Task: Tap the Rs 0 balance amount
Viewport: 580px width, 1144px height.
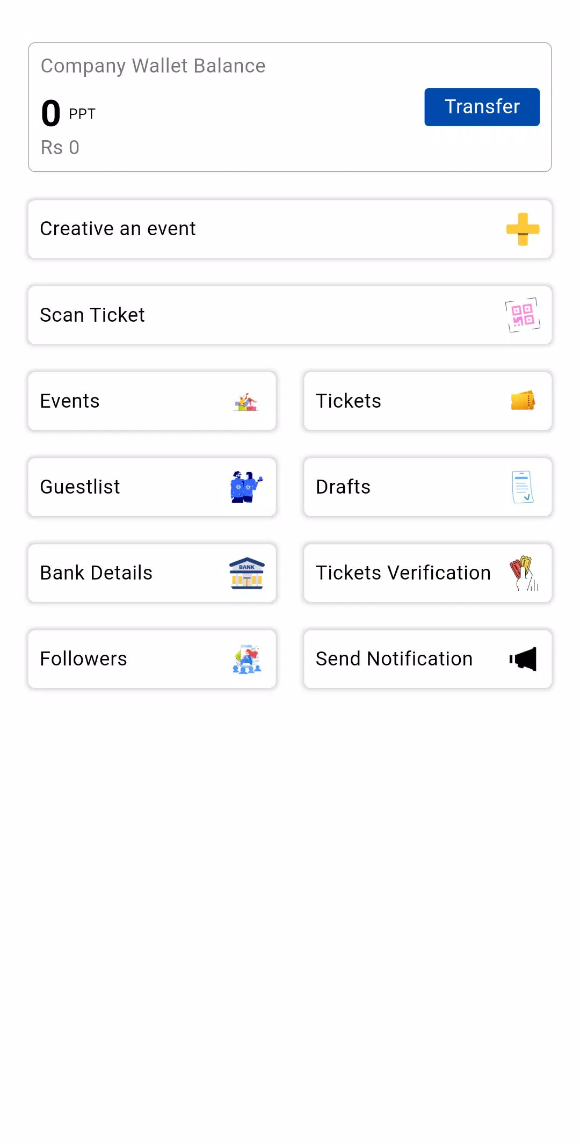Action: [x=60, y=148]
